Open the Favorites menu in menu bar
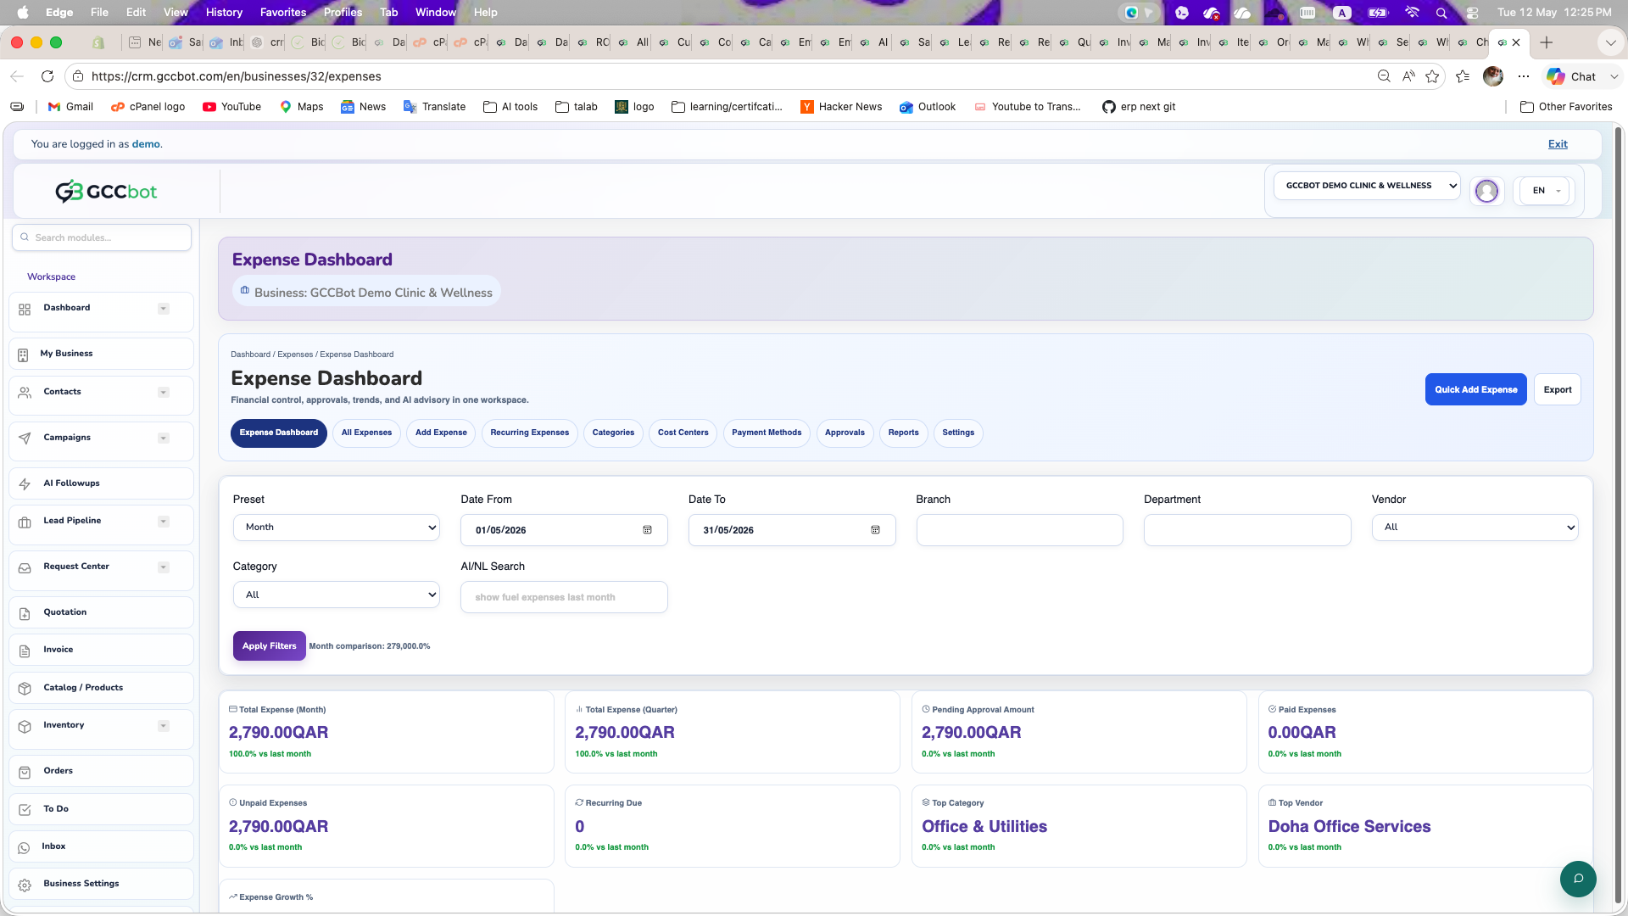Screen dimensions: 1628x916 (282, 12)
